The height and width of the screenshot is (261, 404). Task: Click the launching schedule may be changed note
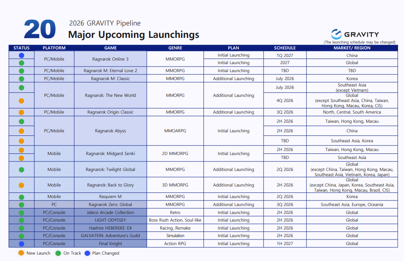point(359,42)
